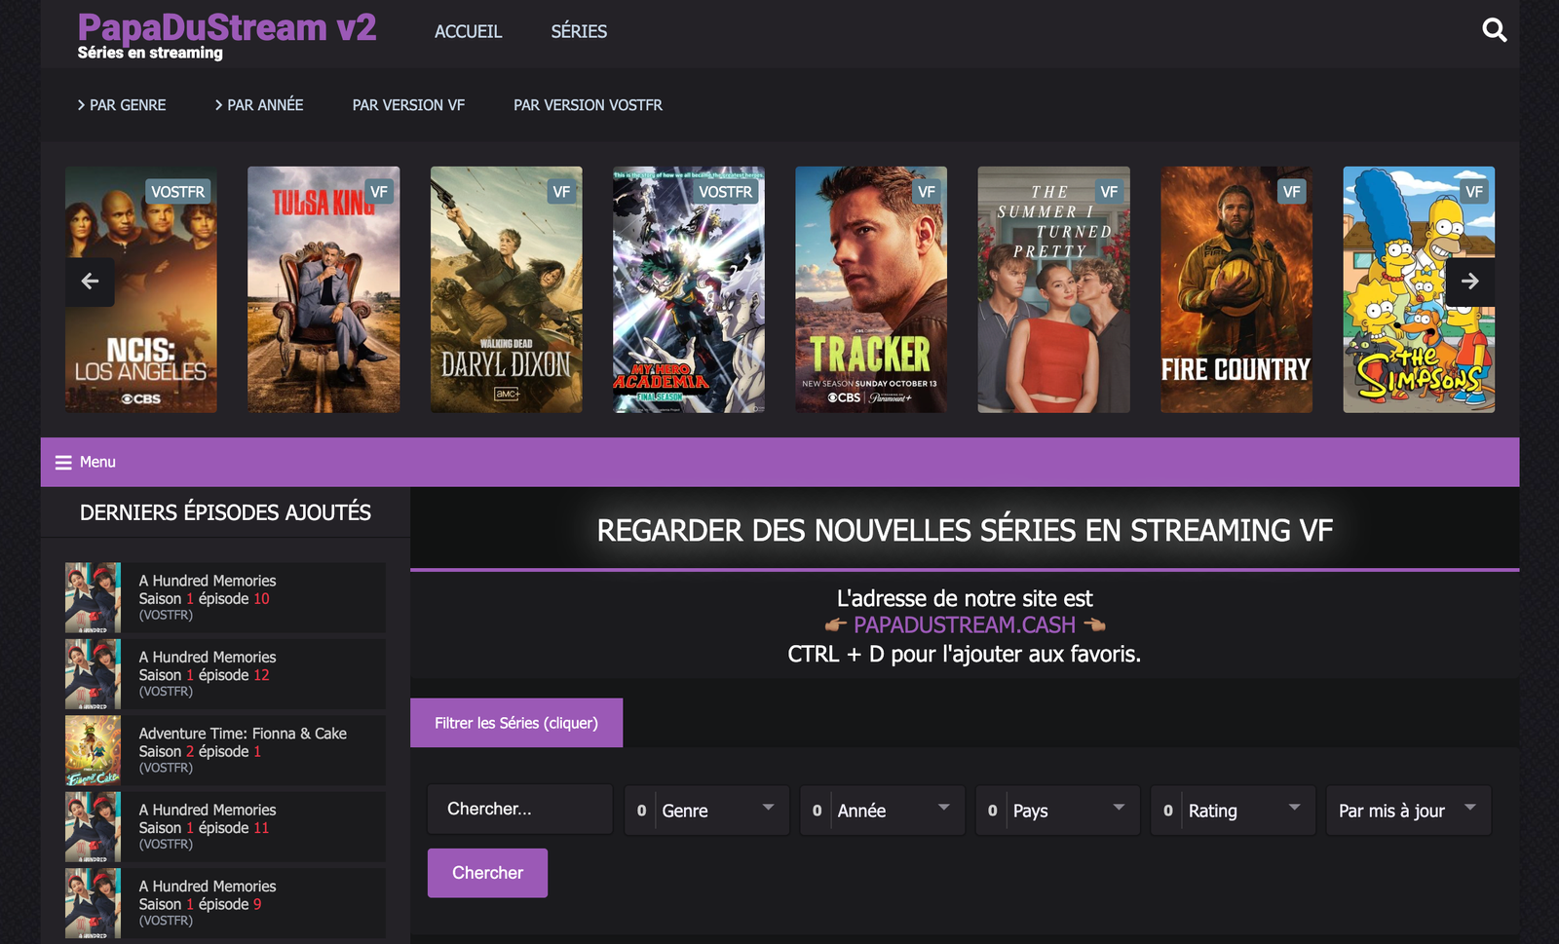Open the hamburger Menu bar
Screen dimensions: 1559x944
pyautogui.click(x=86, y=462)
